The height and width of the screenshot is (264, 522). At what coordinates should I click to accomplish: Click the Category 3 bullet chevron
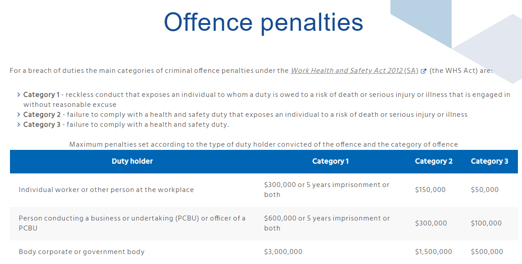coord(19,125)
